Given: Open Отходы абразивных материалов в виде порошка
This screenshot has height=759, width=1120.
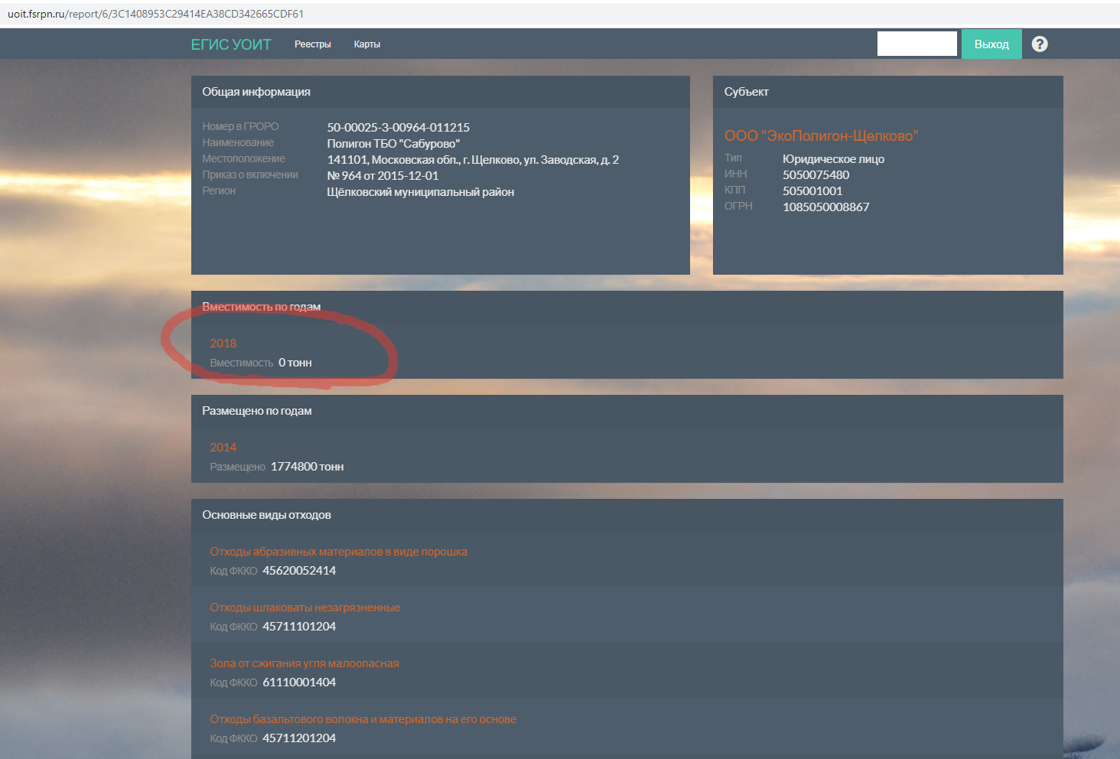Looking at the screenshot, I should coord(338,552).
